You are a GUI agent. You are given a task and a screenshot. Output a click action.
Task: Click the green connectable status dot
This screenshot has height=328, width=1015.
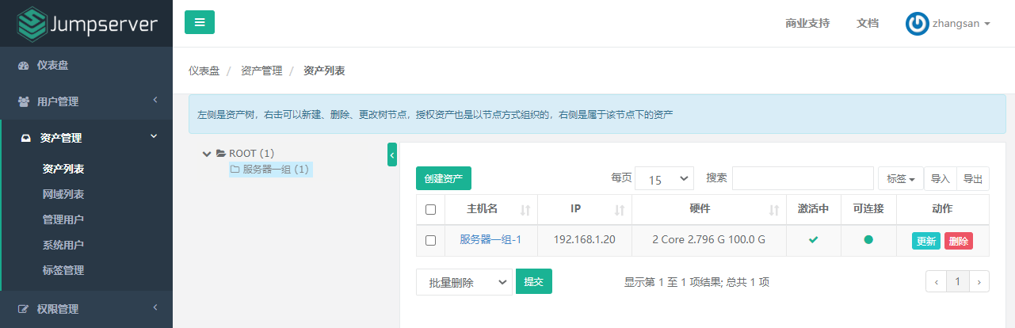click(x=868, y=240)
